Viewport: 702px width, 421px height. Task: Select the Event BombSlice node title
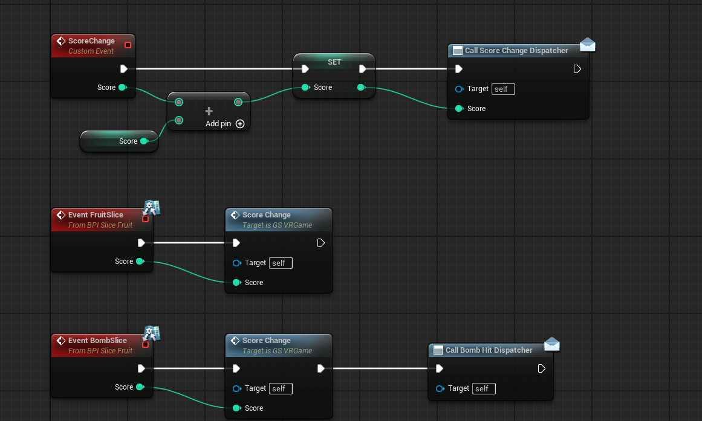97,341
